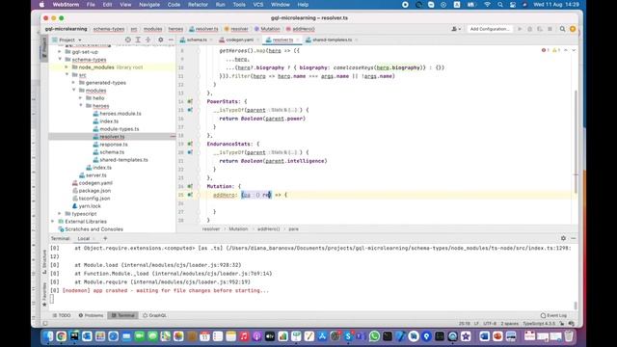Click gutter icon on PowerStats line

click(190, 101)
